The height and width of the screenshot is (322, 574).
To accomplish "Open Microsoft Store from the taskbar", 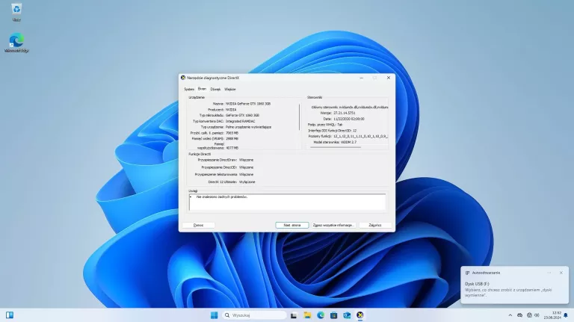I will (x=334, y=315).
